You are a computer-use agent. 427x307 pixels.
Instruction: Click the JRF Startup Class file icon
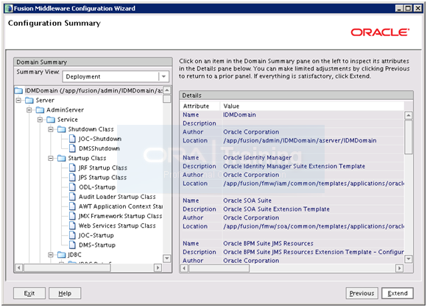click(72, 167)
